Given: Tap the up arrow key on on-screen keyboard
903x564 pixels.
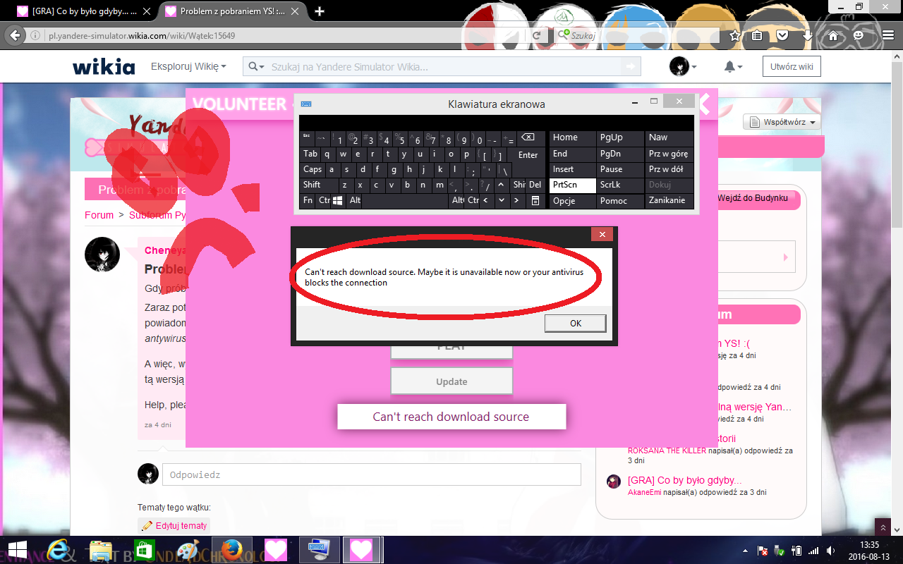Looking at the screenshot, I should pos(501,185).
